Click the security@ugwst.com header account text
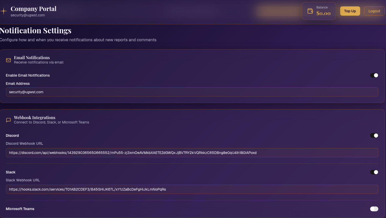Viewport: 386px width, 218px height. tap(28, 15)
